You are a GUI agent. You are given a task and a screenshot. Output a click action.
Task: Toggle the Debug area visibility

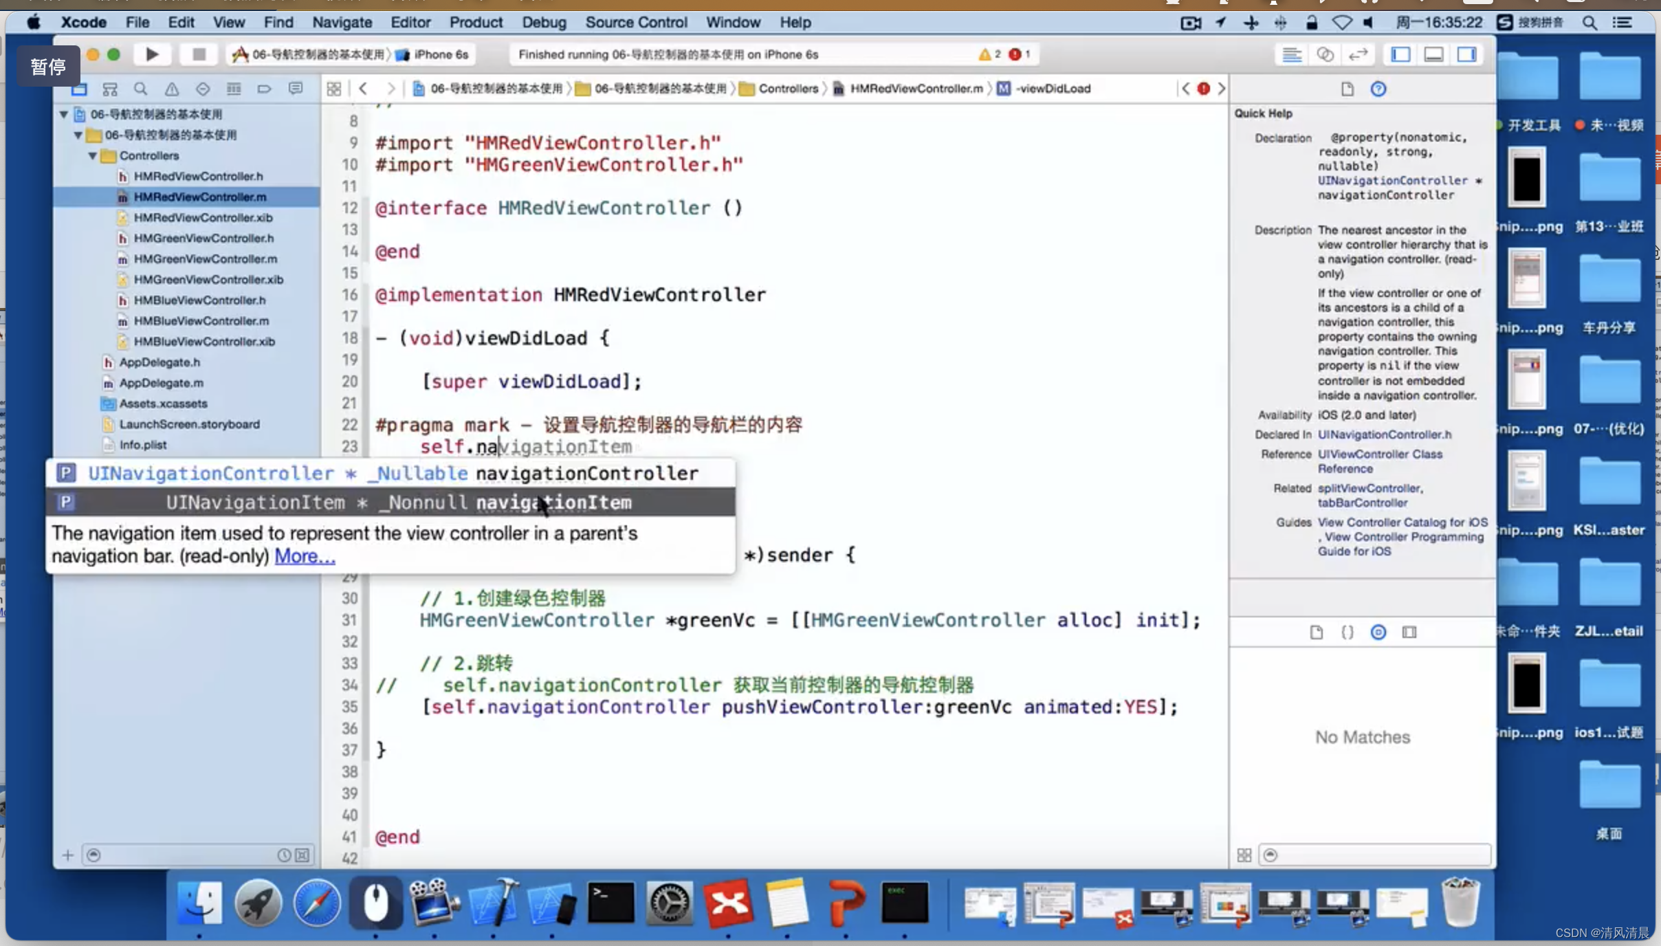pos(1433,54)
